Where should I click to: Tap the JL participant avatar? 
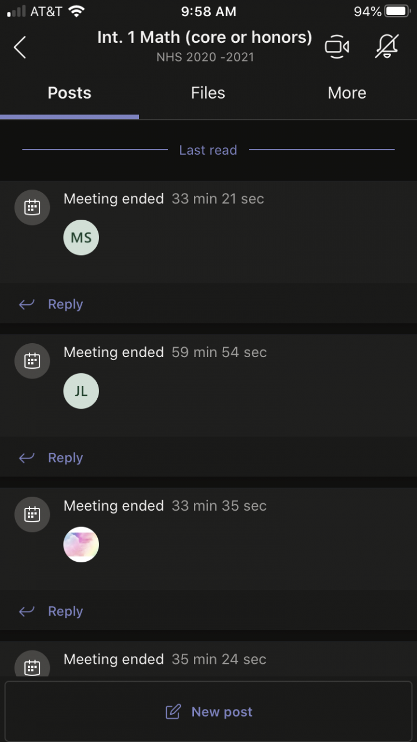pos(81,391)
